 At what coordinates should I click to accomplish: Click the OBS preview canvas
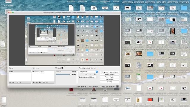[64, 40]
